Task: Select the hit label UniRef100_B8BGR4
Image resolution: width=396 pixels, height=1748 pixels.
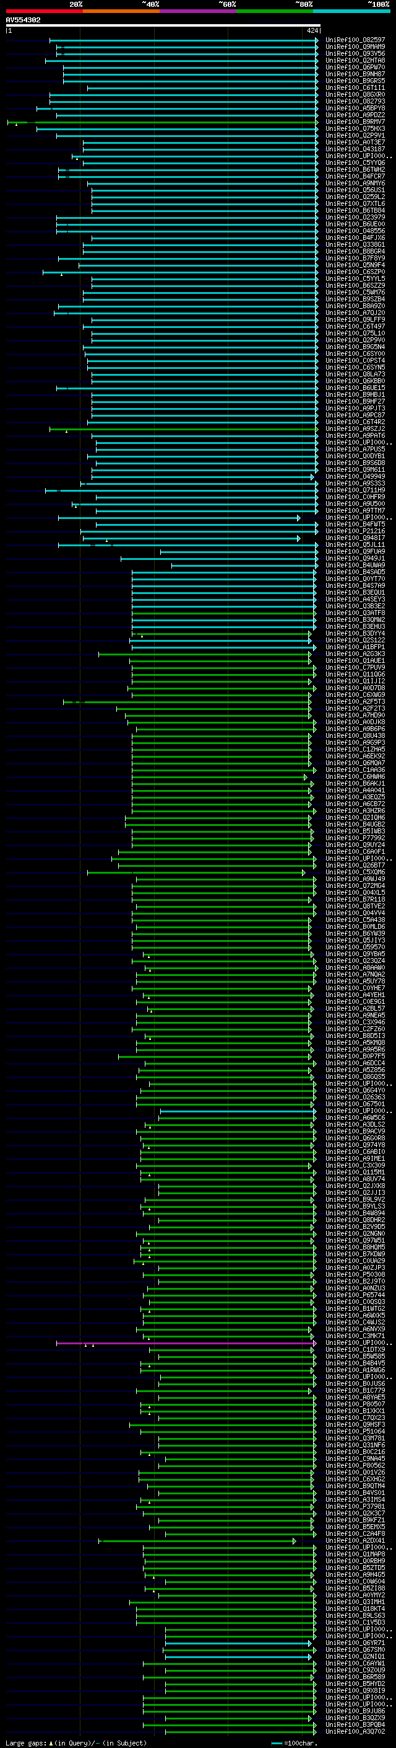Action: (355, 252)
